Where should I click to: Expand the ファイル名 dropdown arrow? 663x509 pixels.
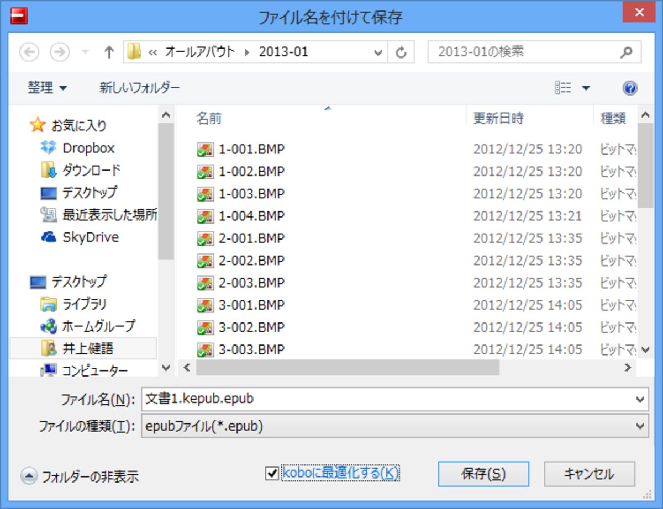coord(640,399)
